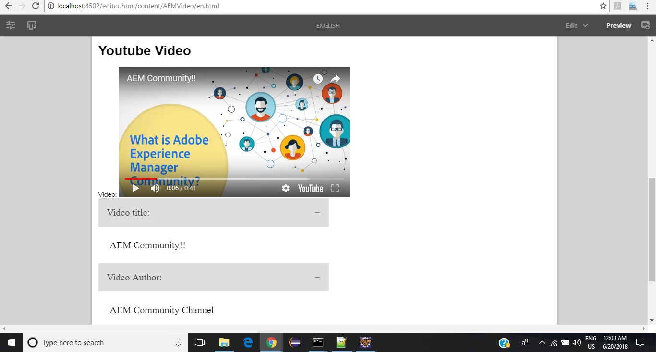The image size is (656, 352).
Task: Click the YouTube logo in the player
Action: click(x=311, y=188)
